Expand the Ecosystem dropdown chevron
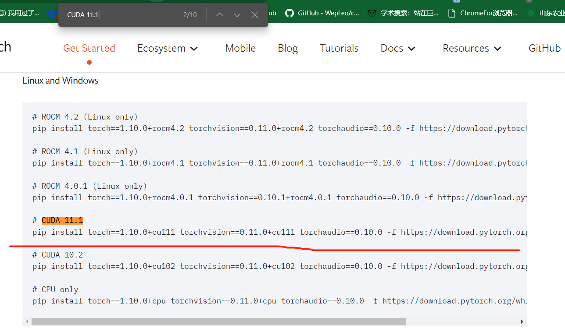Image resolution: width=565 pixels, height=335 pixels. pyautogui.click(x=194, y=49)
